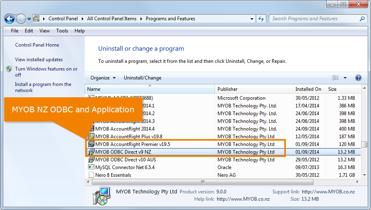
Task: Open View installed updates link
Action: point(39,60)
